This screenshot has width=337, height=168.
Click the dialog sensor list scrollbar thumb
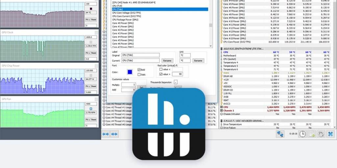(211, 25)
